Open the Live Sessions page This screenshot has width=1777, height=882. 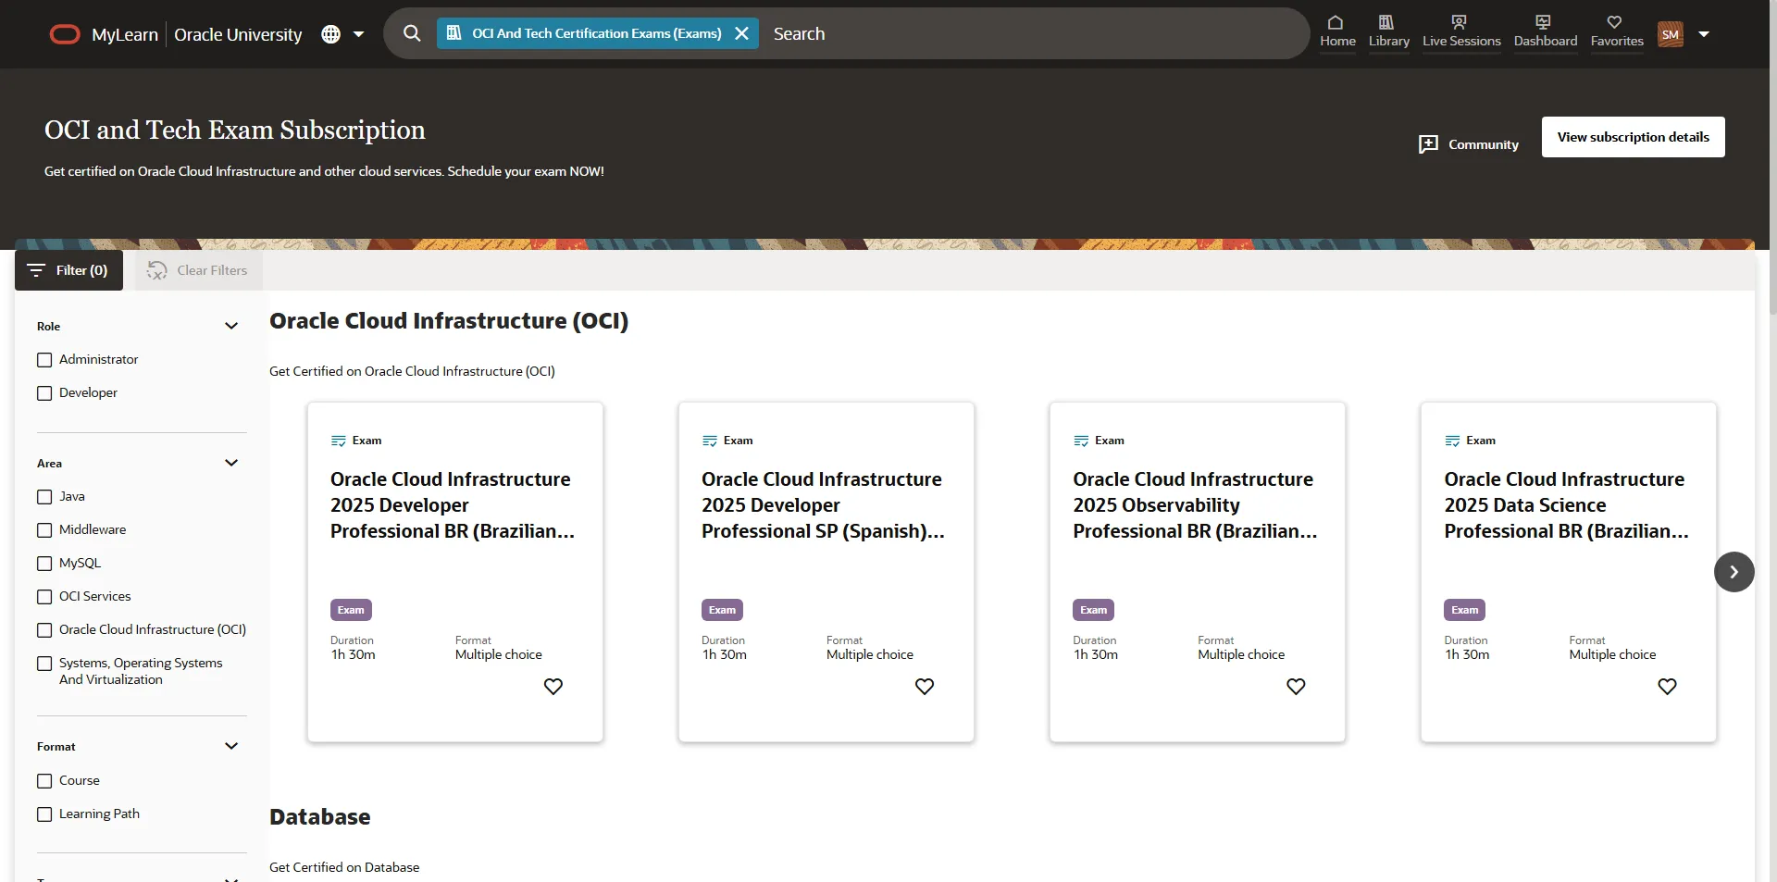click(1461, 31)
